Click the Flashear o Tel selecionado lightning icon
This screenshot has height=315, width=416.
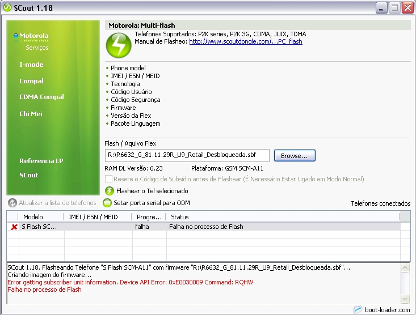click(110, 191)
